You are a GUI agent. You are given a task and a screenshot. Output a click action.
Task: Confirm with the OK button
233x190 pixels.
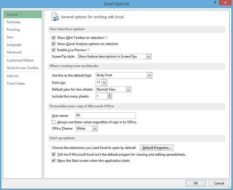coord(196,183)
